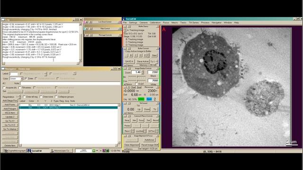
Task: Toggle the Draw checkbox in Navigator
Action: point(26,78)
